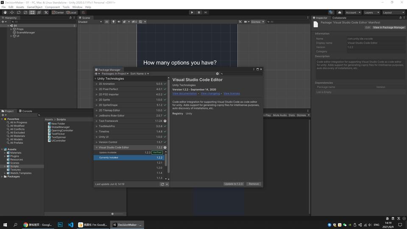Image resolution: width=407 pixels, height=229 pixels.
Task: Open Packages: In Project dropdown
Action: coord(115,74)
